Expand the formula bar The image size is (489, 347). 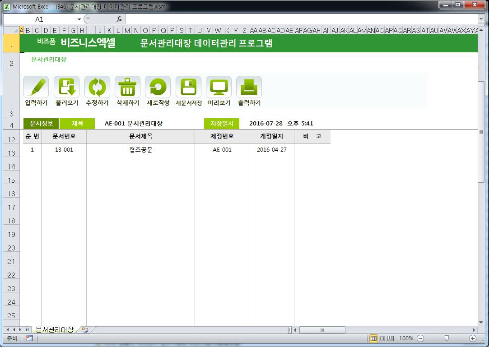481,19
